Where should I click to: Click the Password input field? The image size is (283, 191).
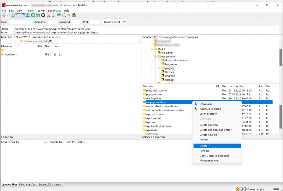(77, 22)
